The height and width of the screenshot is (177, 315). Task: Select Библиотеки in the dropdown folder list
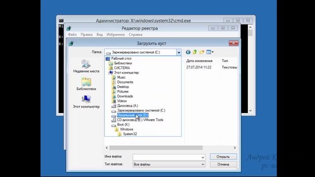click(x=123, y=63)
